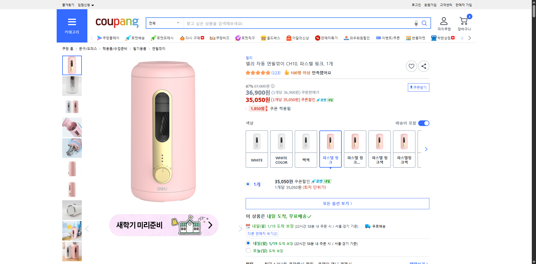
Task: Click the voice search microphone icon
Action: 416,23
